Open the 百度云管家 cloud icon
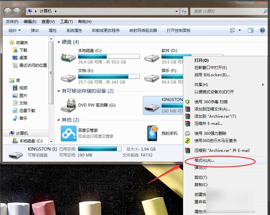The height and width of the screenshot is (215, 270). pos(69,133)
